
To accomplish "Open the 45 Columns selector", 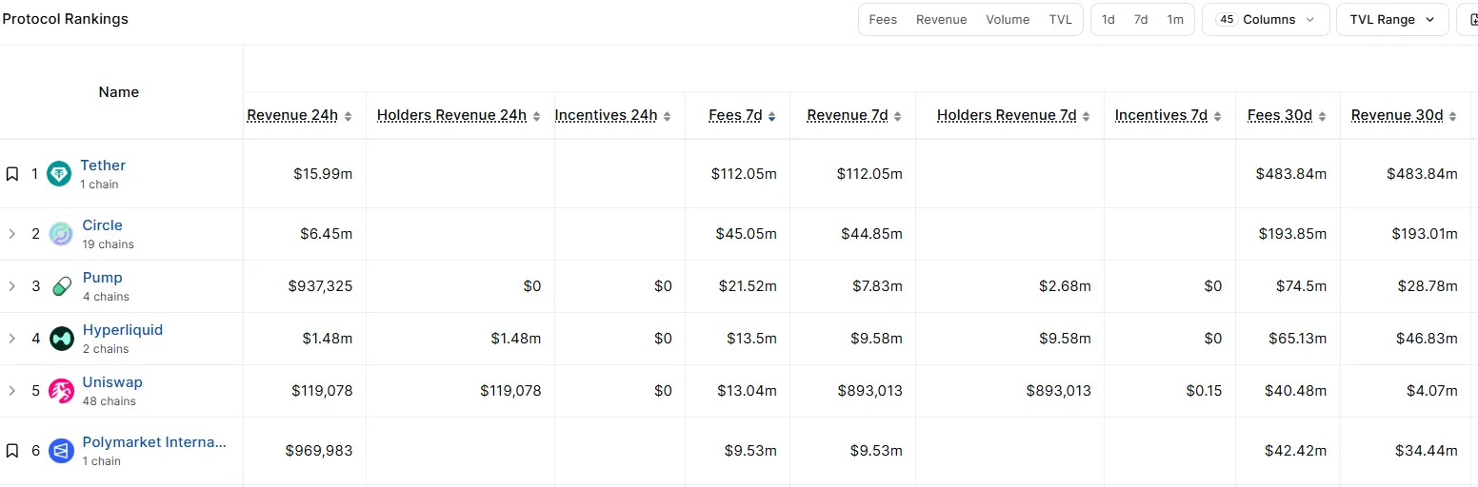I will pyautogui.click(x=1266, y=20).
